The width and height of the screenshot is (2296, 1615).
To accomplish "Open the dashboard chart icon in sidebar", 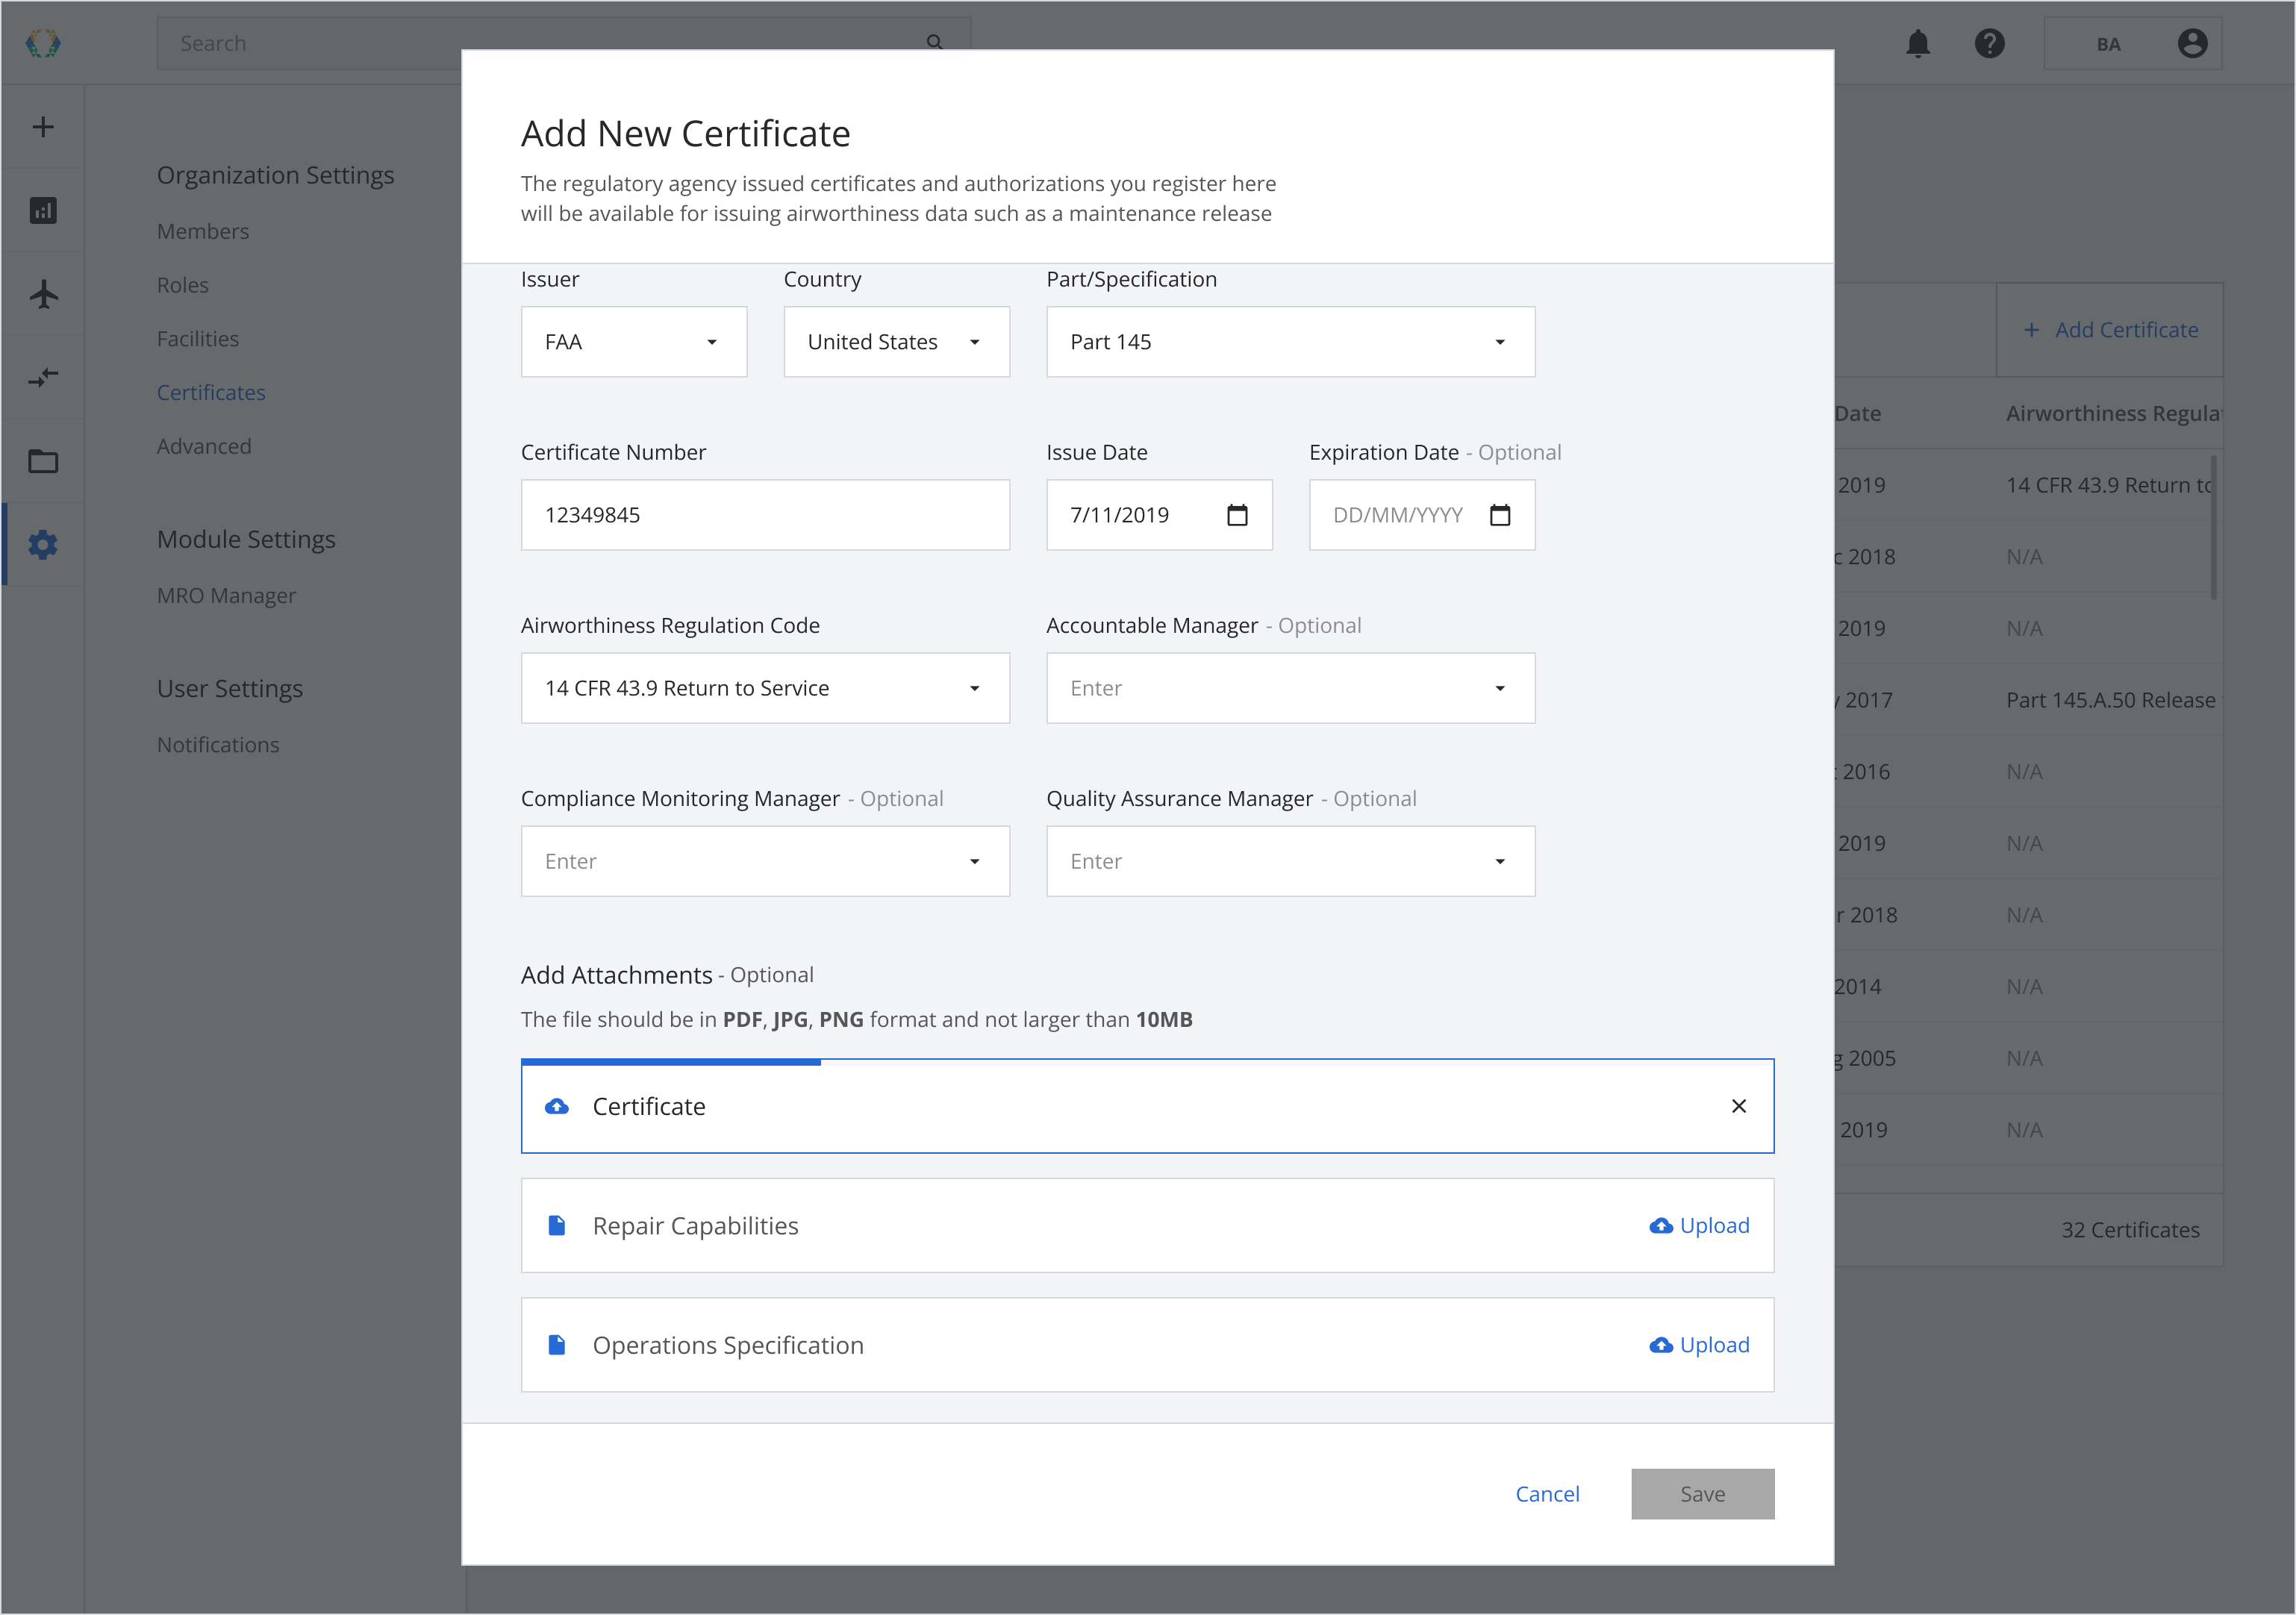I will coord(43,210).
